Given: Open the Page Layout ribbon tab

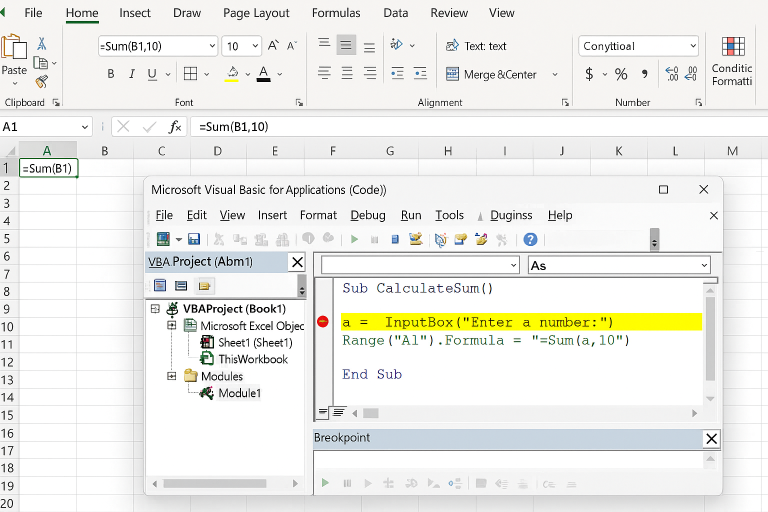Looking at the screenshot, I should pos(256,13).
